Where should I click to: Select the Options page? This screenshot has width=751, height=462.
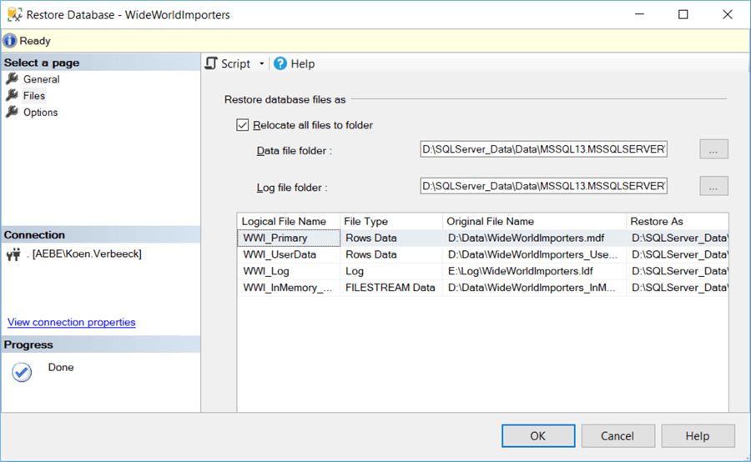(x=40, y=113)
